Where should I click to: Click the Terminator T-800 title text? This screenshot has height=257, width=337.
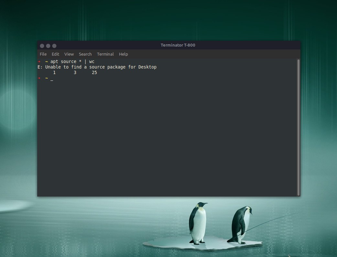178,45
